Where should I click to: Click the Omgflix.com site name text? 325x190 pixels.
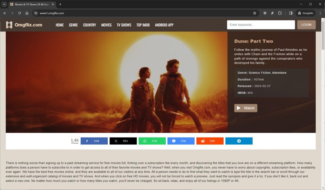(x=28, y=25)
